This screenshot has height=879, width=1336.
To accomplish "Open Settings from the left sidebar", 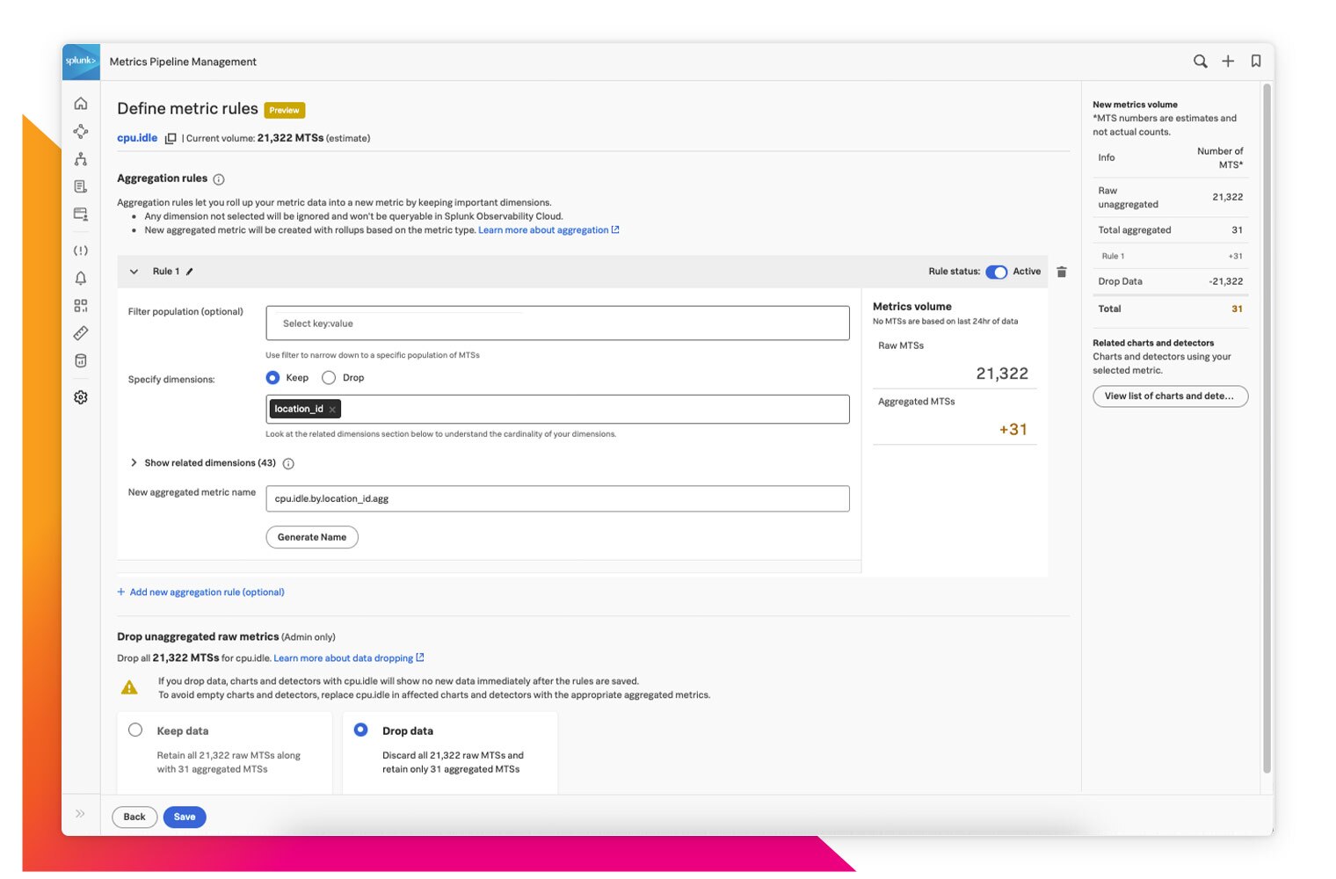I will [x=80, y=397].
